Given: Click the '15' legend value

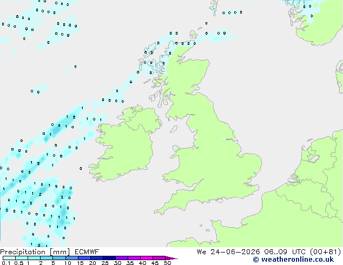Looking at the screenshot, I should [80, 263].
